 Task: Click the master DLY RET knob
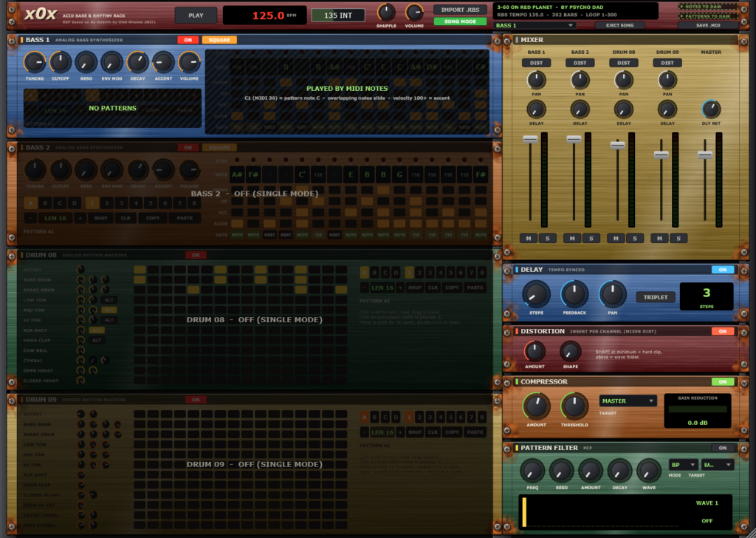(711, 109)
